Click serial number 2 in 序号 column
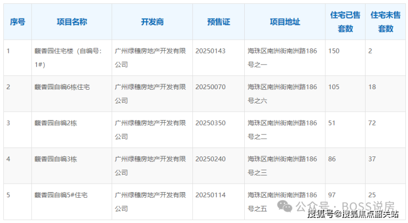The image size is (408, 223). tap(8, 87)
